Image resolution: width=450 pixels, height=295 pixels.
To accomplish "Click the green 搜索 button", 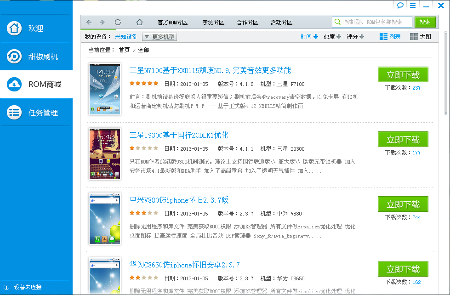I will (425, 22).
